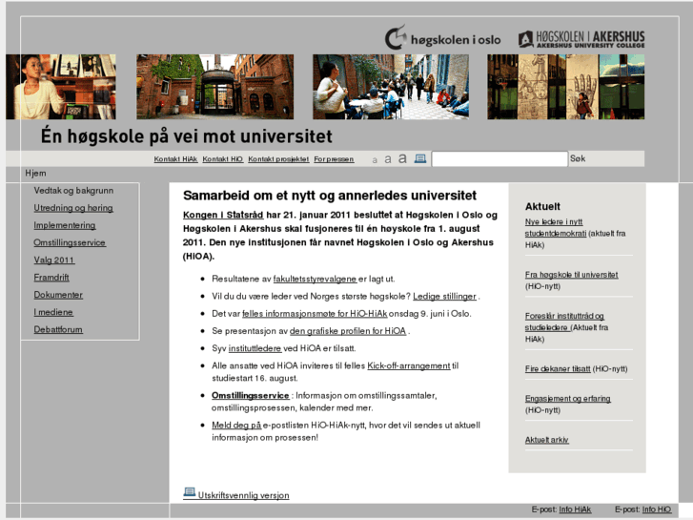
Task: Click banner photo of woman in white
Action: 61,87
